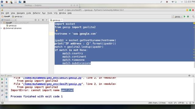Open the terminal icon in top panel

coord(24,2)
